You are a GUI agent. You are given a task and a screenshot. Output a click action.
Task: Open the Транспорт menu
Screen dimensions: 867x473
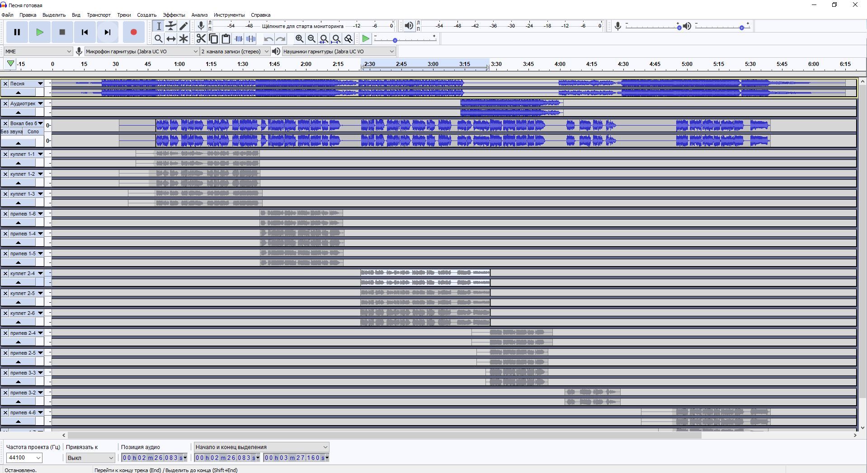tap(99, 15)
